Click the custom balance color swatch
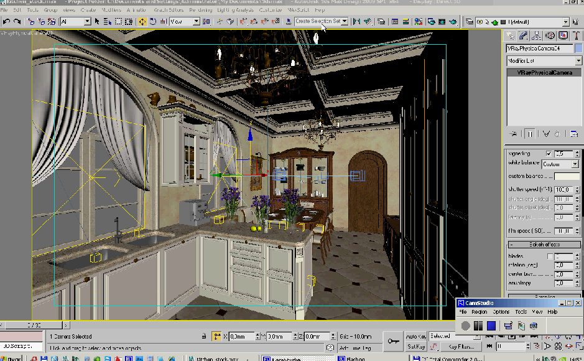 (x=567, y=176)
